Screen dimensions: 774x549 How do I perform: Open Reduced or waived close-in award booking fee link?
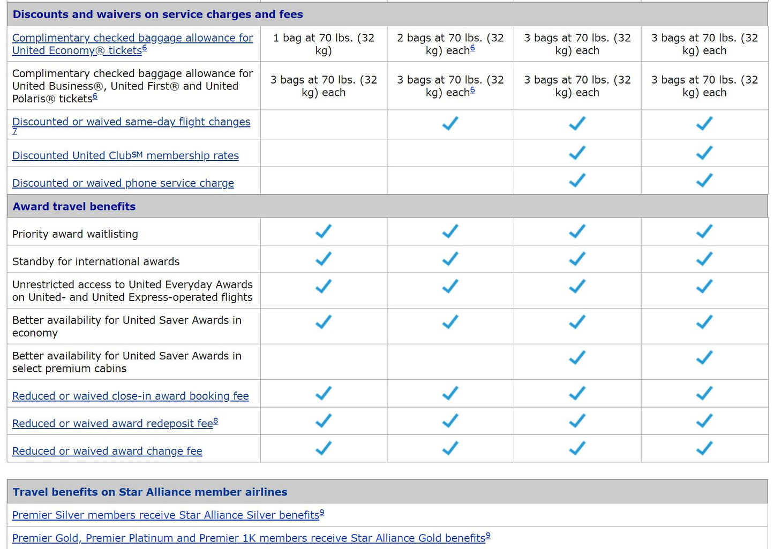click(131, 396)
